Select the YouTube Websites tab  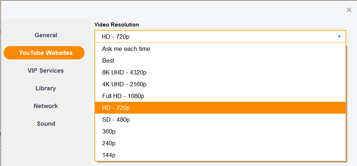click(x=46, y=53)
